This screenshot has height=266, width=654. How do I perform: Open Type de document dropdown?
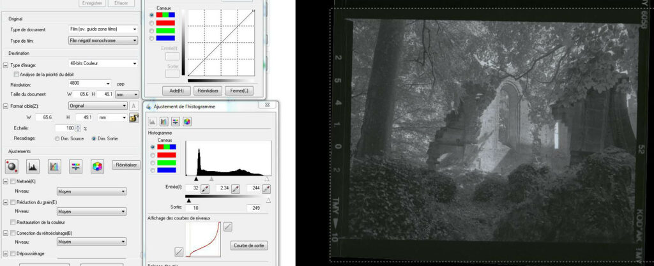point(103,29)
